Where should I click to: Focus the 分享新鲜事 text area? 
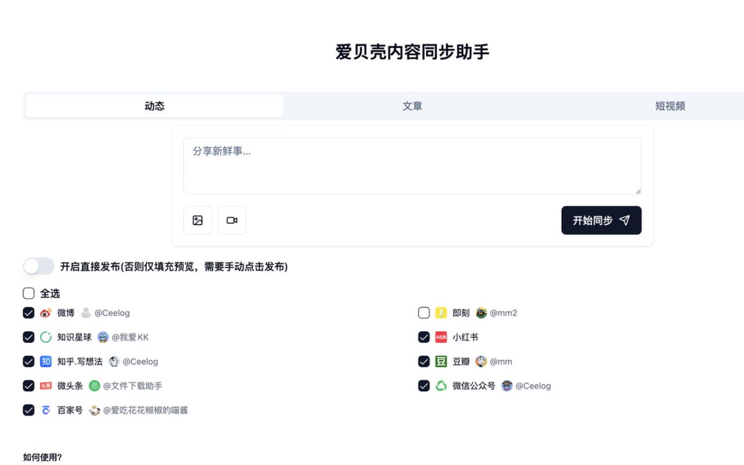coord(412,166)
